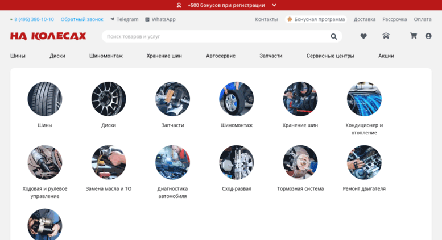
Task: Select the Хранение шин category image
Action: 300,99
